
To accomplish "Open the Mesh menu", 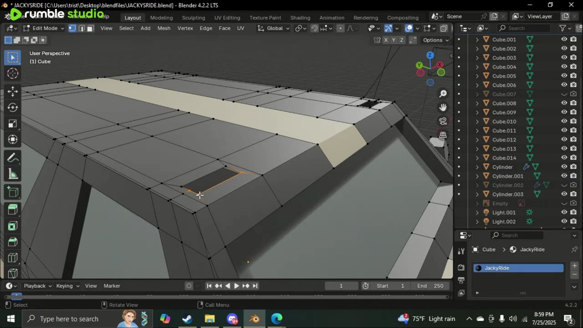I will tap(164, 28).
